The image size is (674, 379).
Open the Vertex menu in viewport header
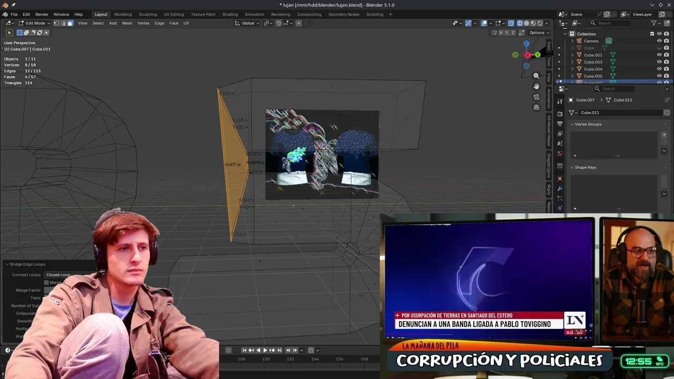tap(143, 23)
